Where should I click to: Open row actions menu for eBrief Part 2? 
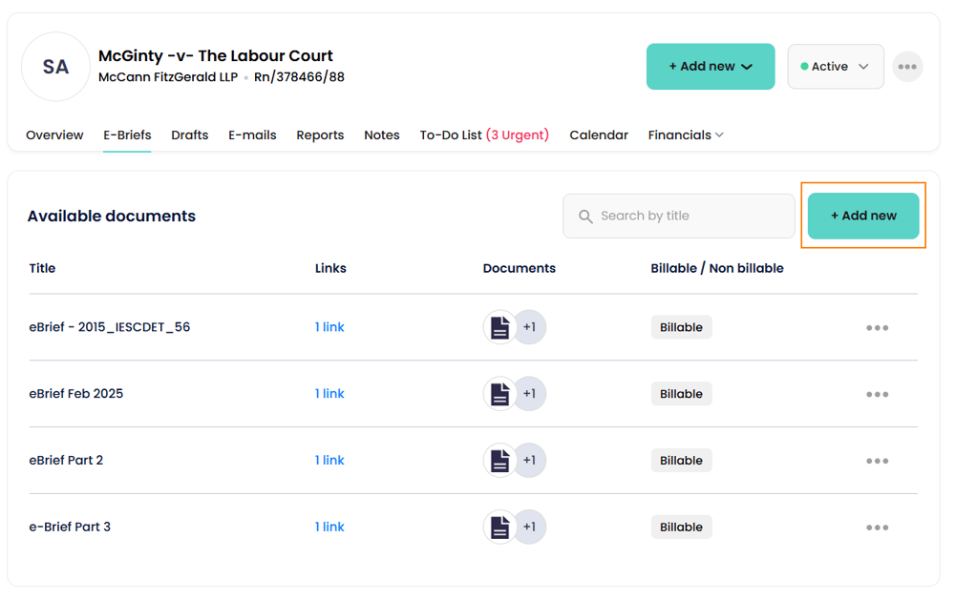point(877,462)
